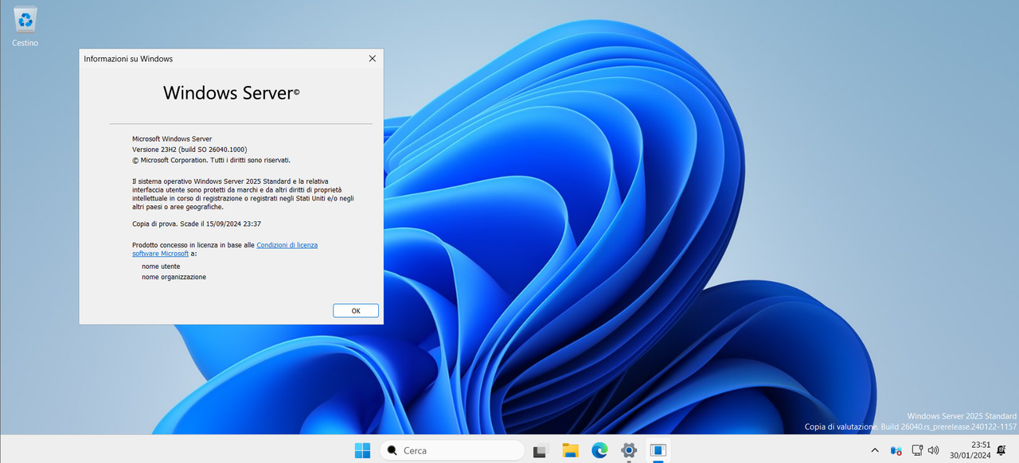Click the Cerca search box in taskbar
The image size is (1019, 463).
(451, 450)
